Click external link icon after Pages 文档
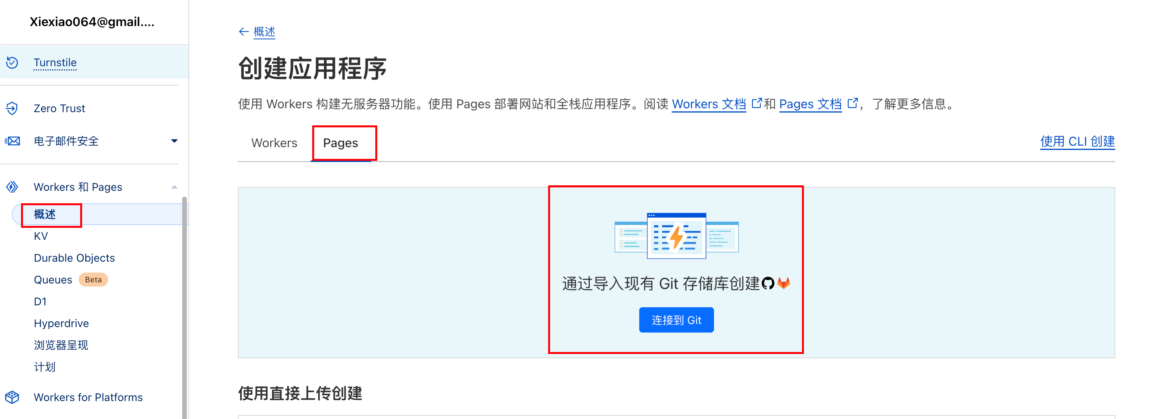 pos(852,104)
